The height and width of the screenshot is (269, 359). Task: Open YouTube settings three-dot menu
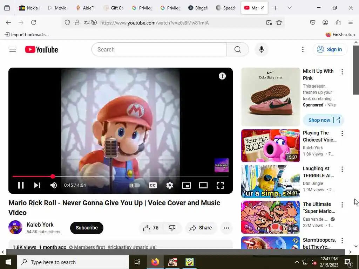point(303,49)
